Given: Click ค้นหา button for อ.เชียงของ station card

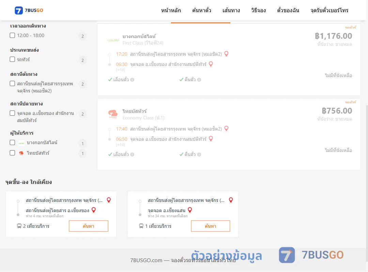Looking at the screenshot, I should (x=89, y=226).
